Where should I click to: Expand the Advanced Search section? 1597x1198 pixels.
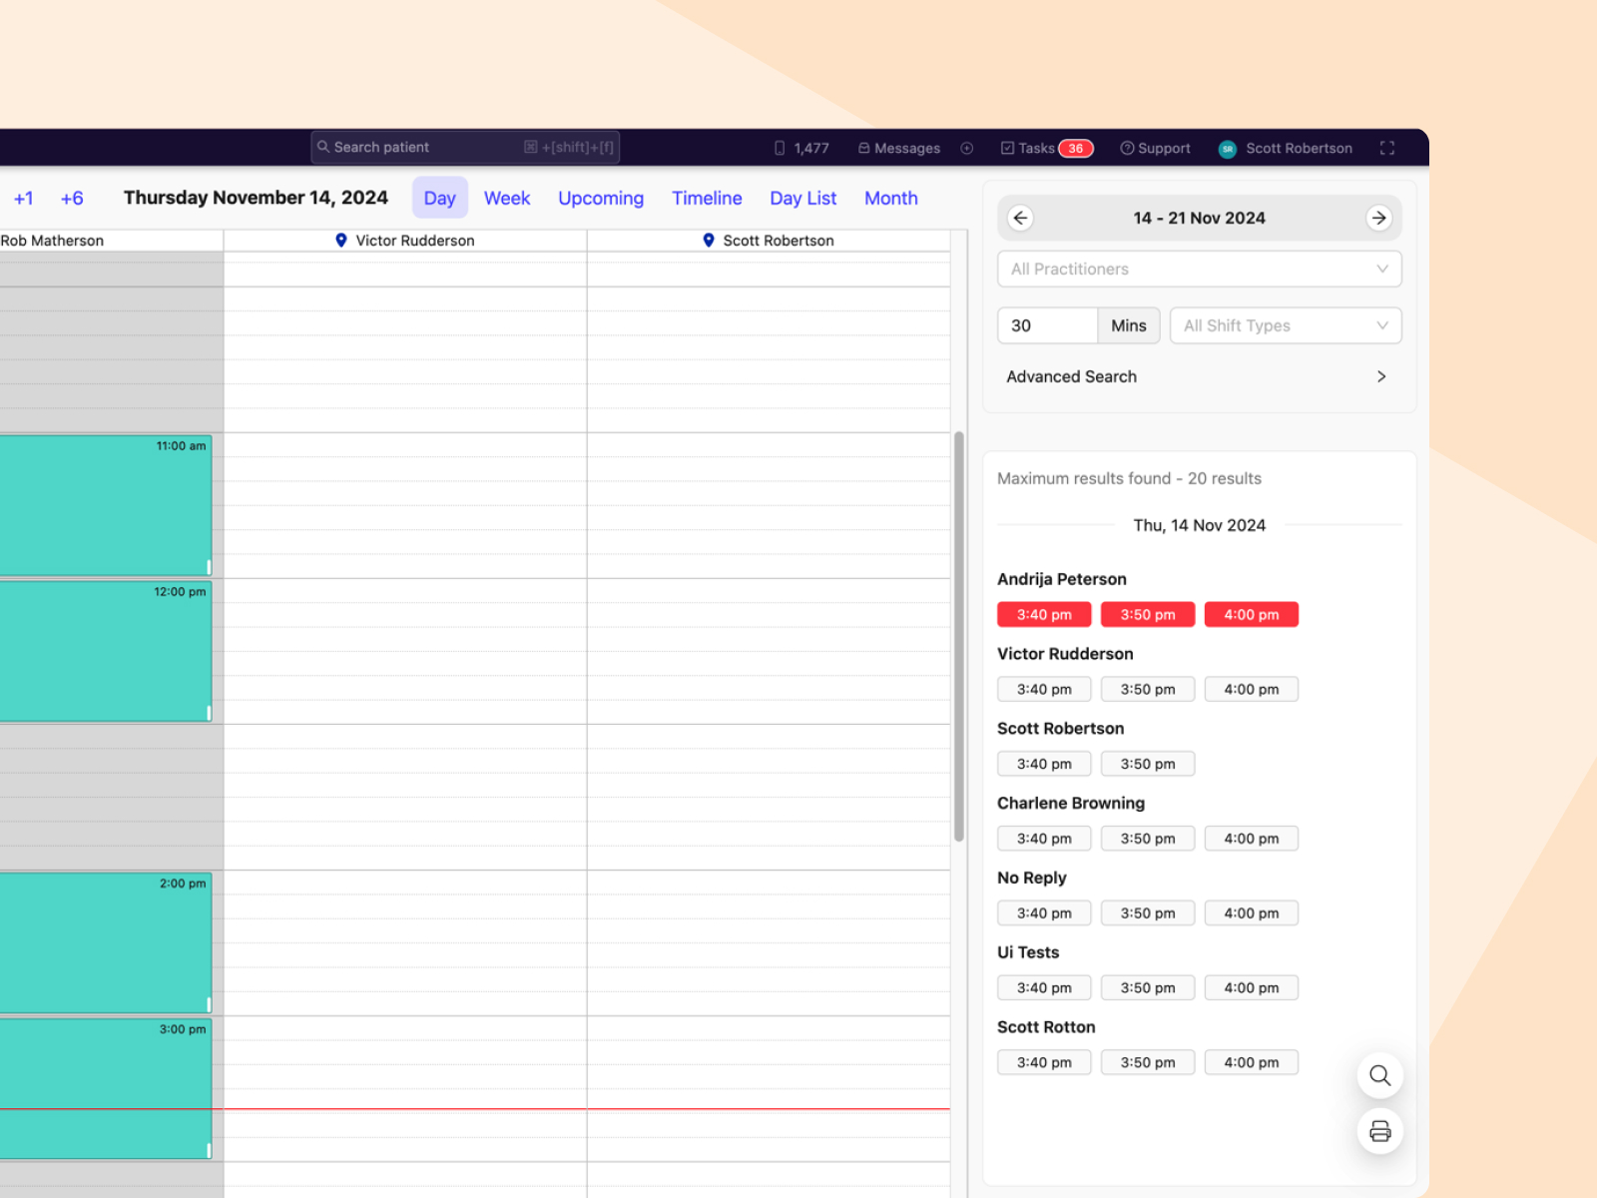pyautogui.click(x=1200, y=376)
